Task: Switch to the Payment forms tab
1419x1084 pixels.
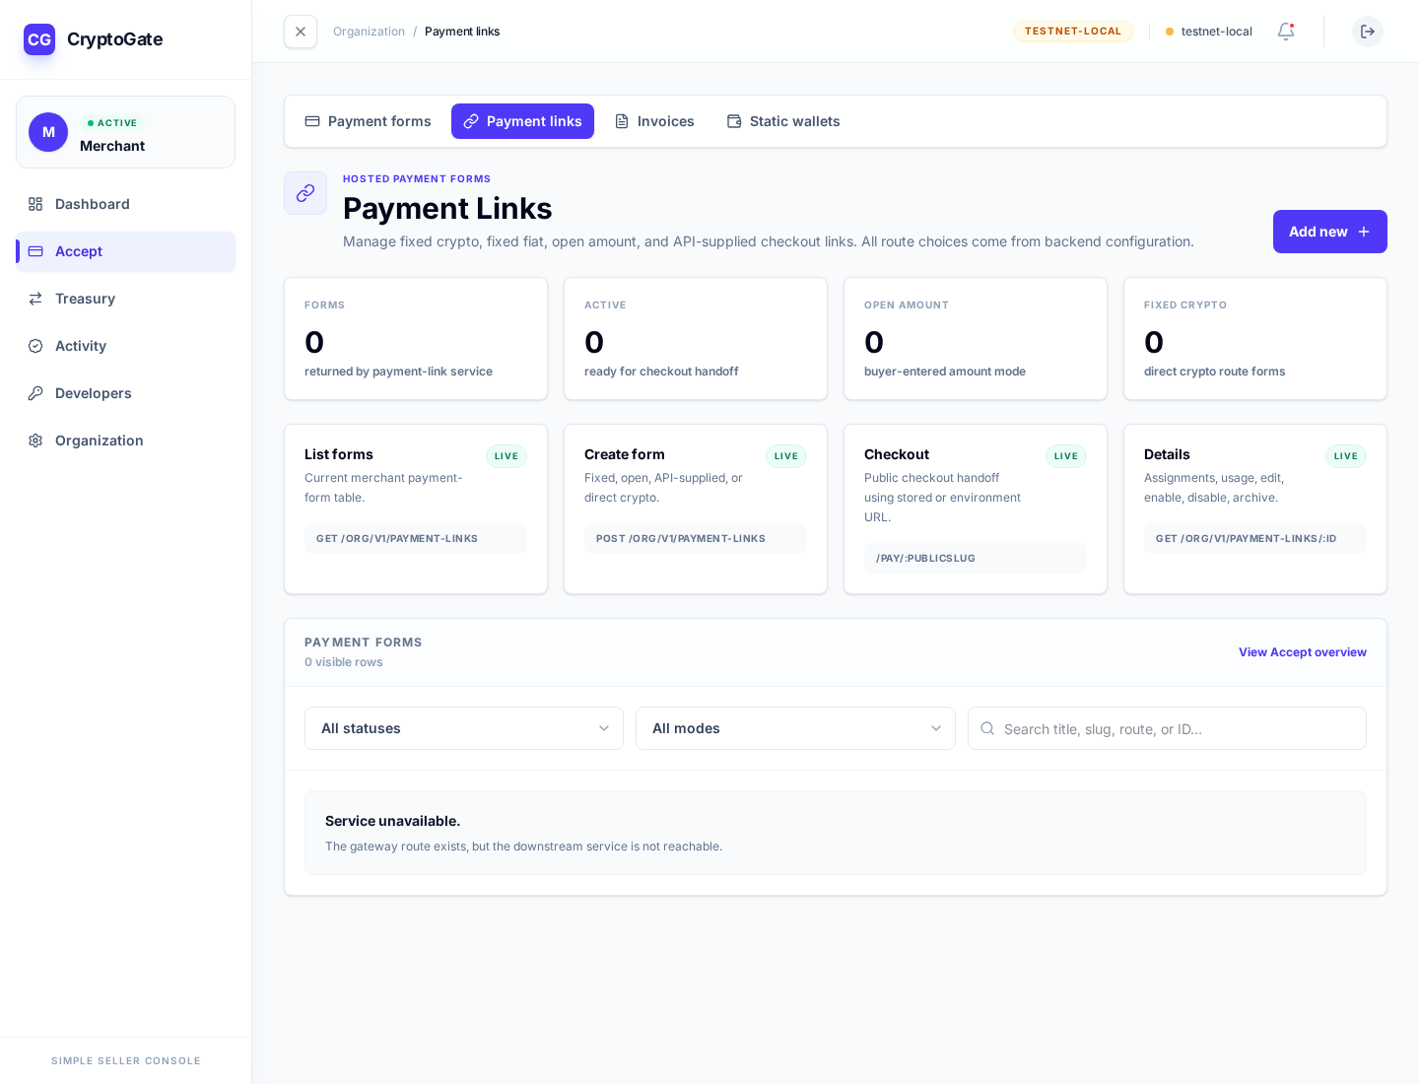Action: coord(369,121)
